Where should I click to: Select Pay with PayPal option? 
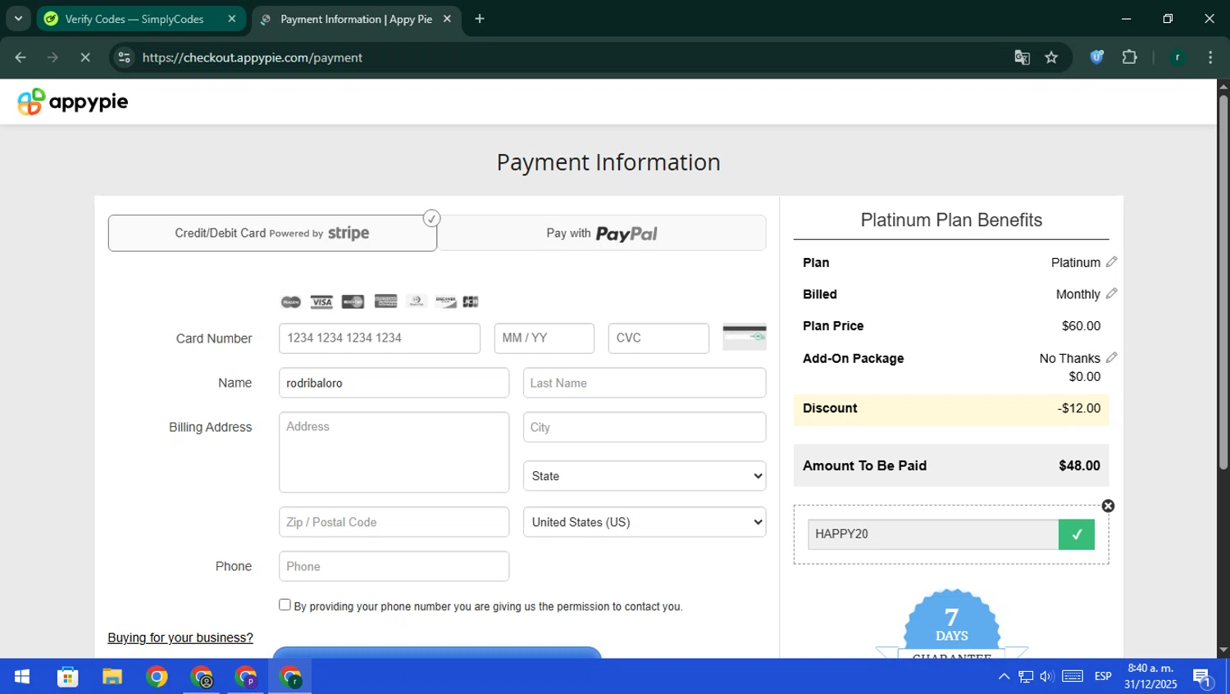(602, 234)
